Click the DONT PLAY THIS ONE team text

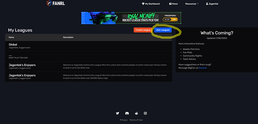[18, 58]
